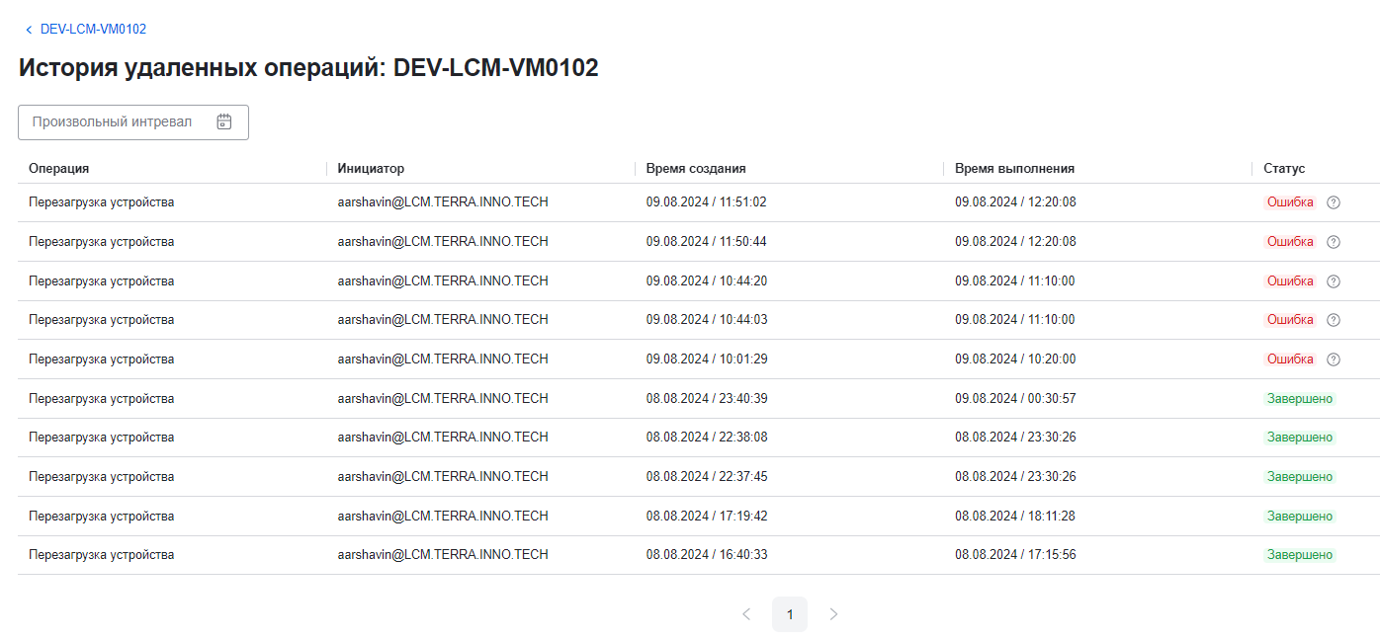Open error details icon for the 10:44:20 operation

[1334, 280]
